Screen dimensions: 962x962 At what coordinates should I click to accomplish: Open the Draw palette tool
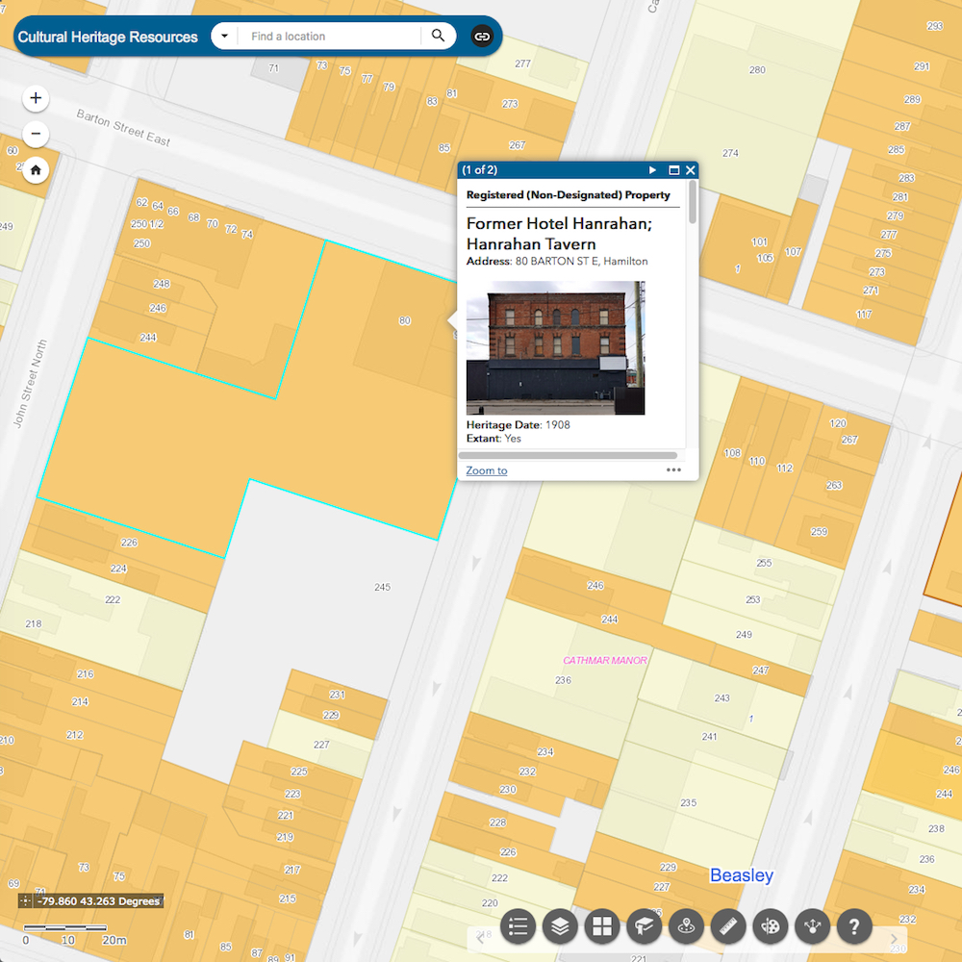coord(771,926)
